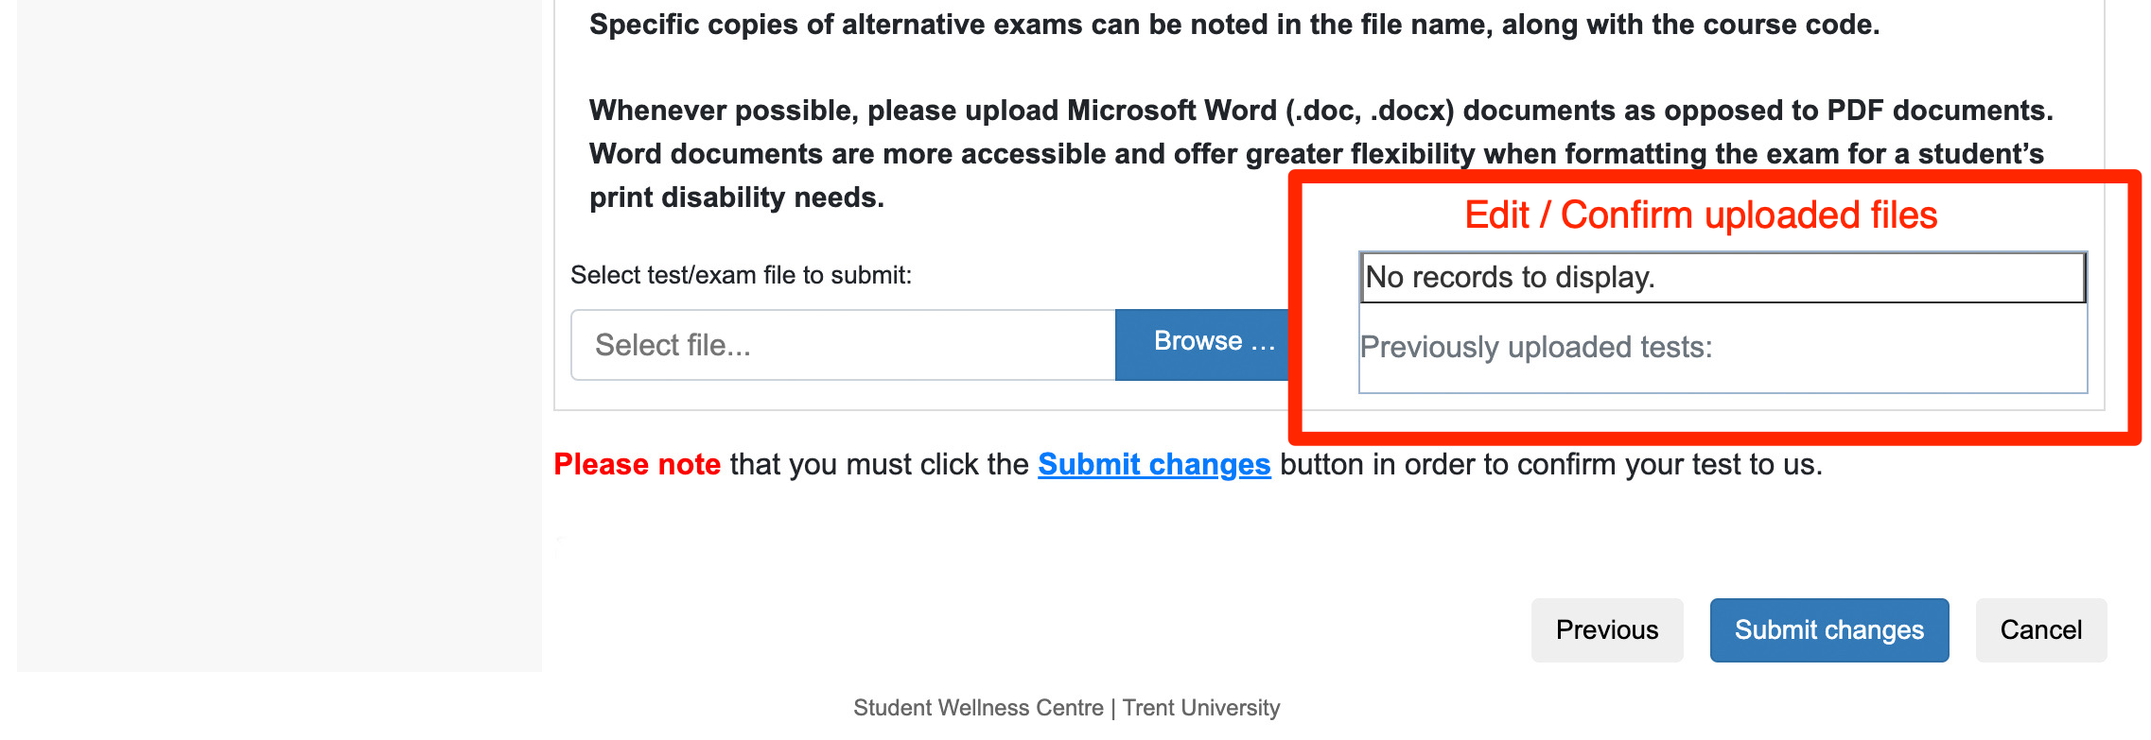Select the No records to display row
This screenshot has height=740, width=2151.
tap(1722, 278)
